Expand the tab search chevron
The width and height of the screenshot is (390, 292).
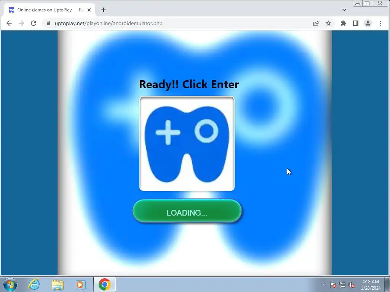344,10
